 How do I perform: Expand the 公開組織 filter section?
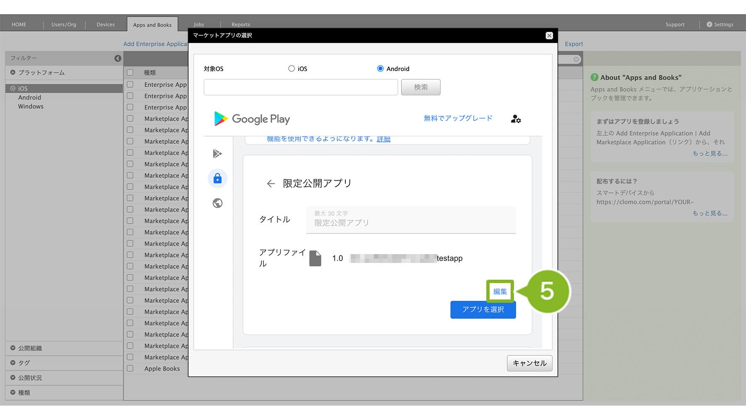(x=29, y=348)
